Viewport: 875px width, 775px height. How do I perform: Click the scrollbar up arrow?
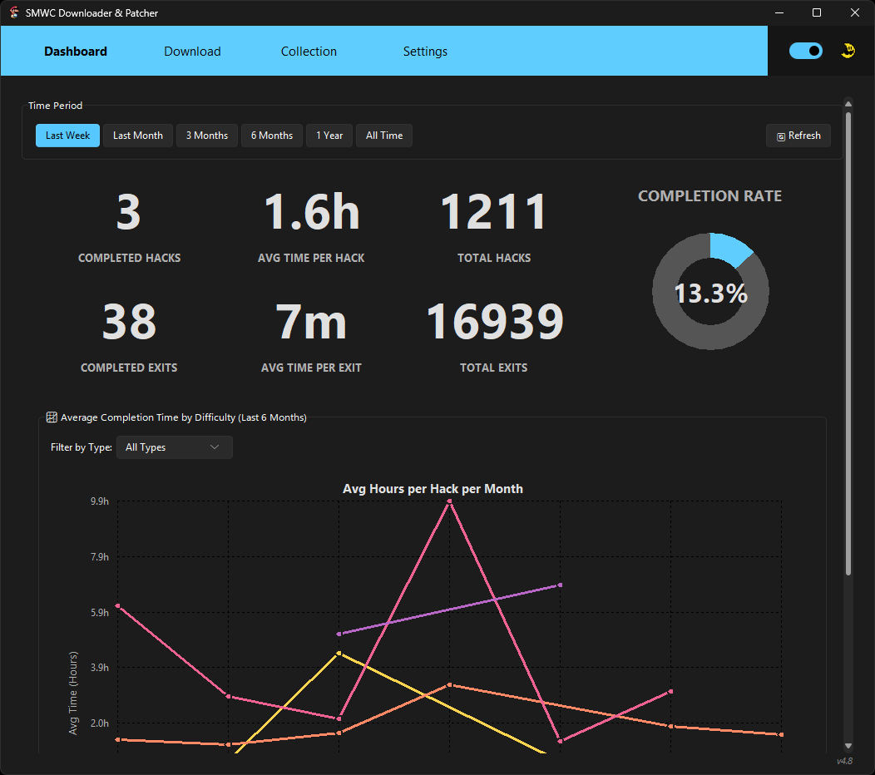[x=848, y=104]
